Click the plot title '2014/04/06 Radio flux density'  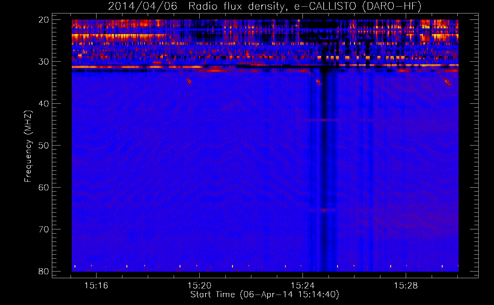click(264, 6)
